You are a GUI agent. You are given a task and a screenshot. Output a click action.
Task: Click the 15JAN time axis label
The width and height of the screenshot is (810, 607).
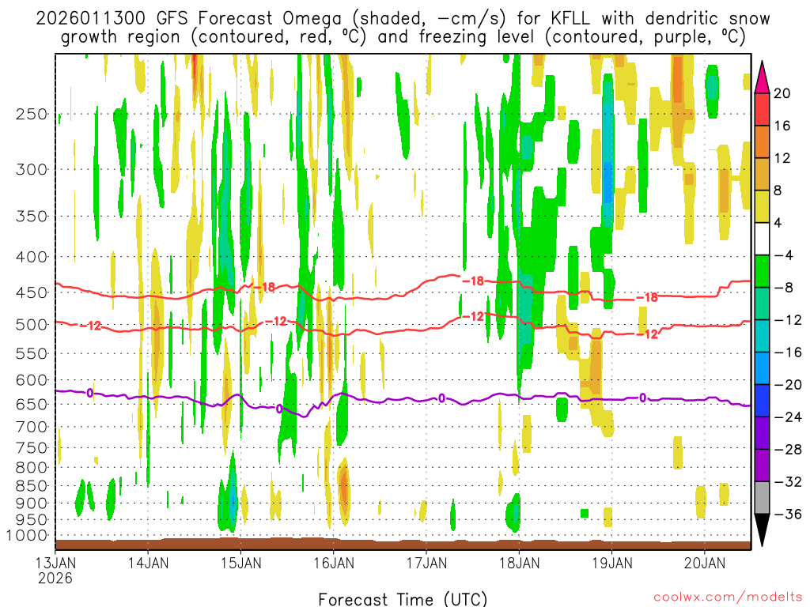(240, 563)
